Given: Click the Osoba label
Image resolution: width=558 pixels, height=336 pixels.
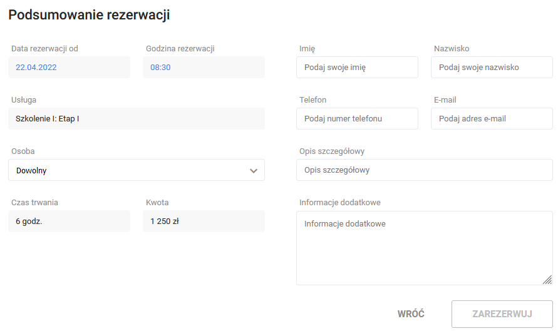Looking at the screenshot, I should [23, 151].
